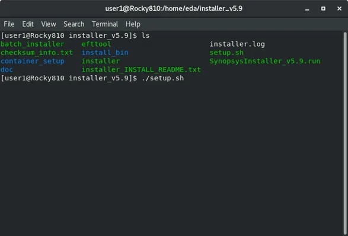Open the Edit menu
The image size is (348, 236).
28,24
